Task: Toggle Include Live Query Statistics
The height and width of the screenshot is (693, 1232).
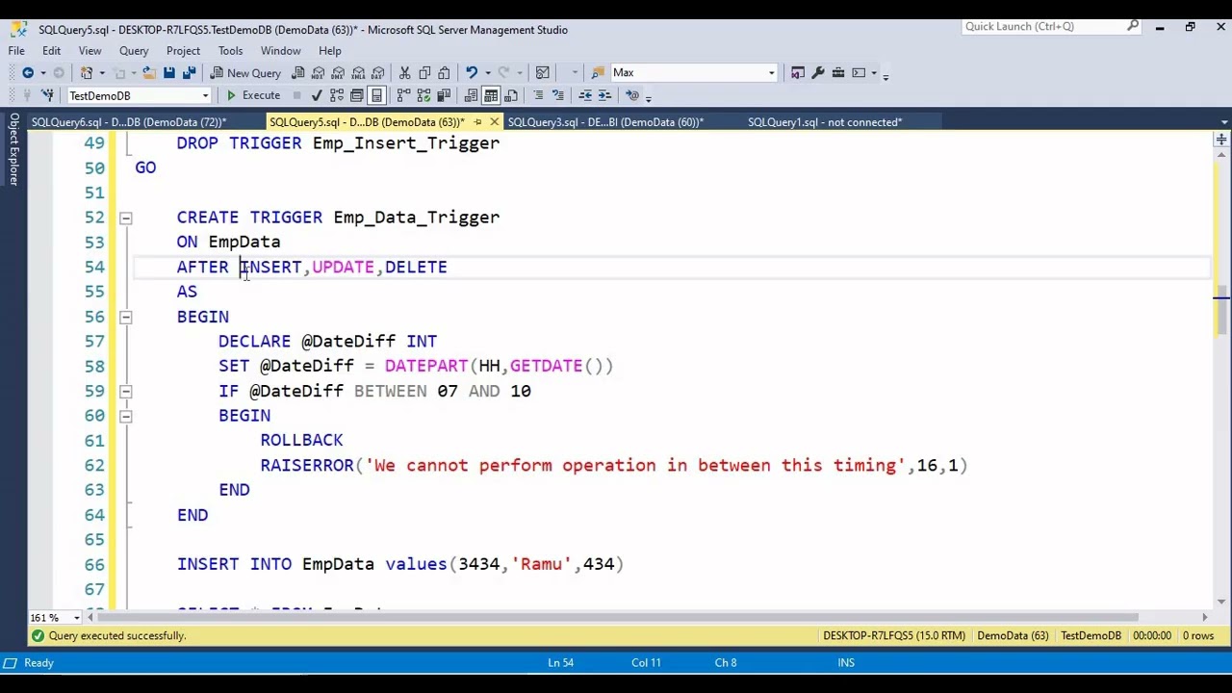Action: pos(423,95)
